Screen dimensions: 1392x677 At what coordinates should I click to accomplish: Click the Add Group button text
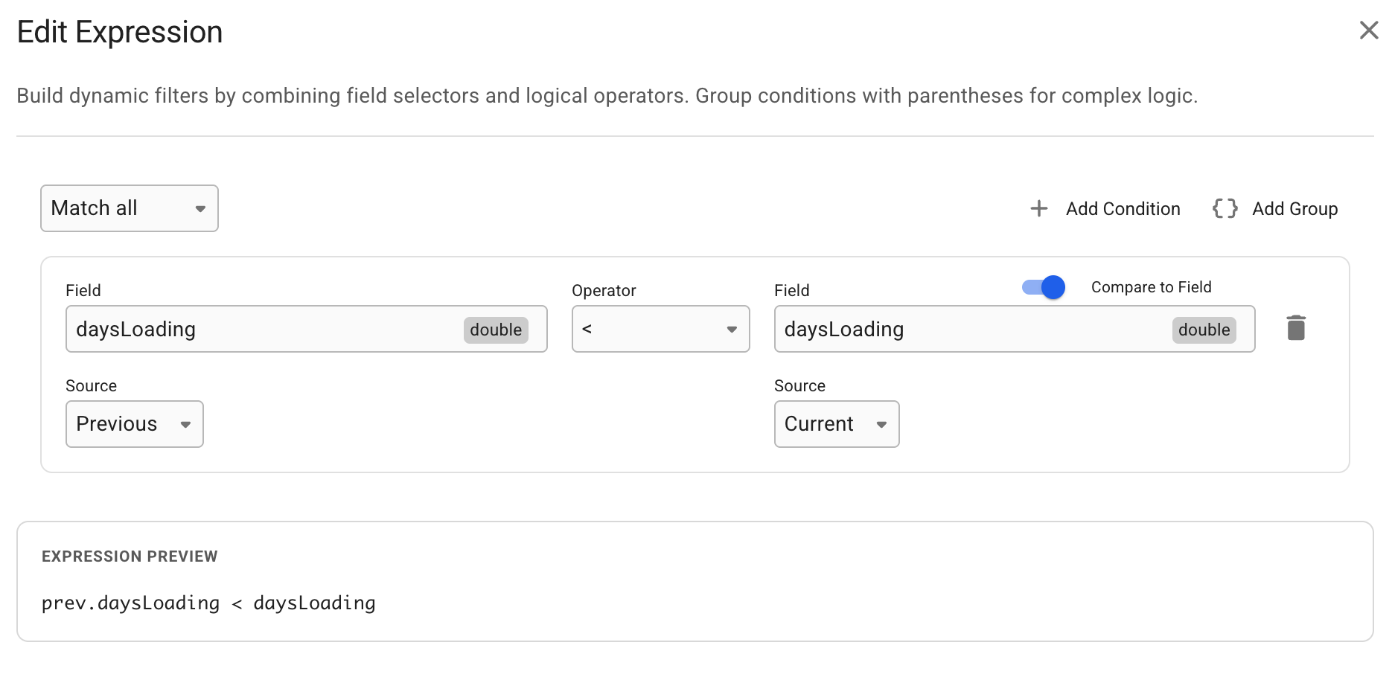click(x=1294, y=209)
